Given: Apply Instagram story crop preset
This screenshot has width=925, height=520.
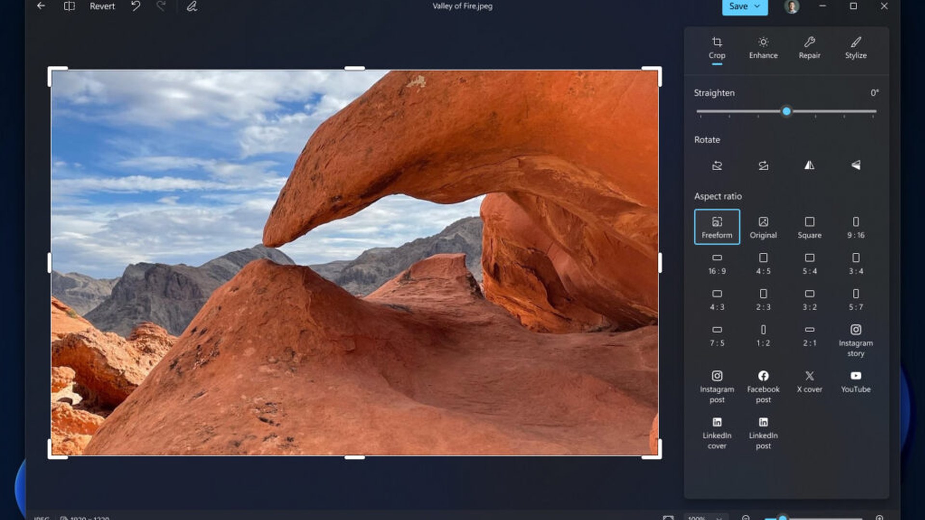Looking at the screenshot, I should pyautogui.click(x=856, y=340).
